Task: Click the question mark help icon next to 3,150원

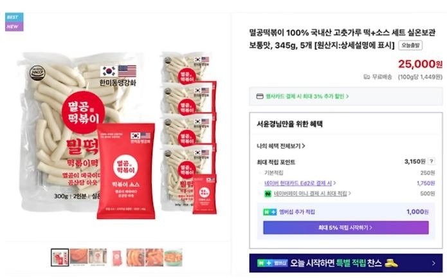Action: pyautogui.click(x=432, y=162)
